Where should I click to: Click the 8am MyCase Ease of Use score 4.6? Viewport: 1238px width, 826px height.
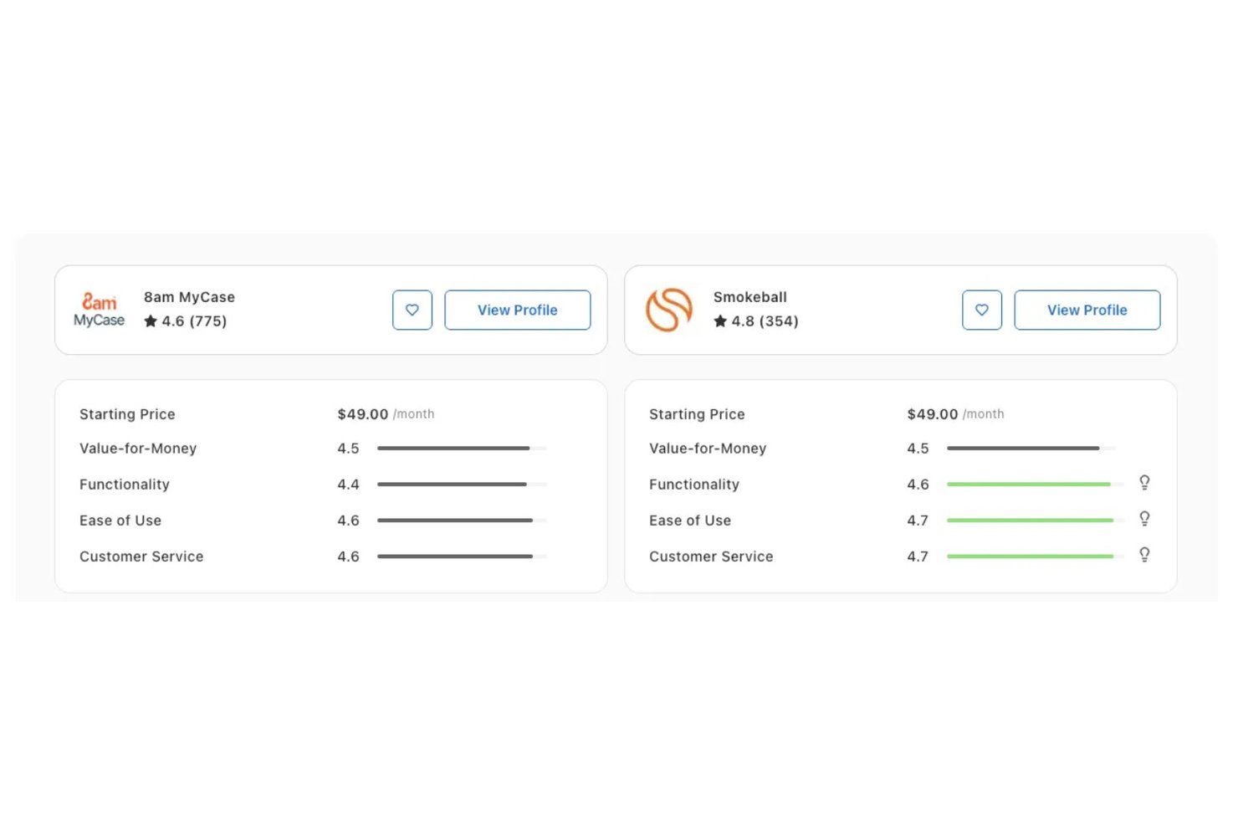click(348, 521)
